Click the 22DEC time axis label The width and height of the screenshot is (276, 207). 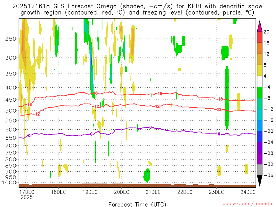pos(185,192)
